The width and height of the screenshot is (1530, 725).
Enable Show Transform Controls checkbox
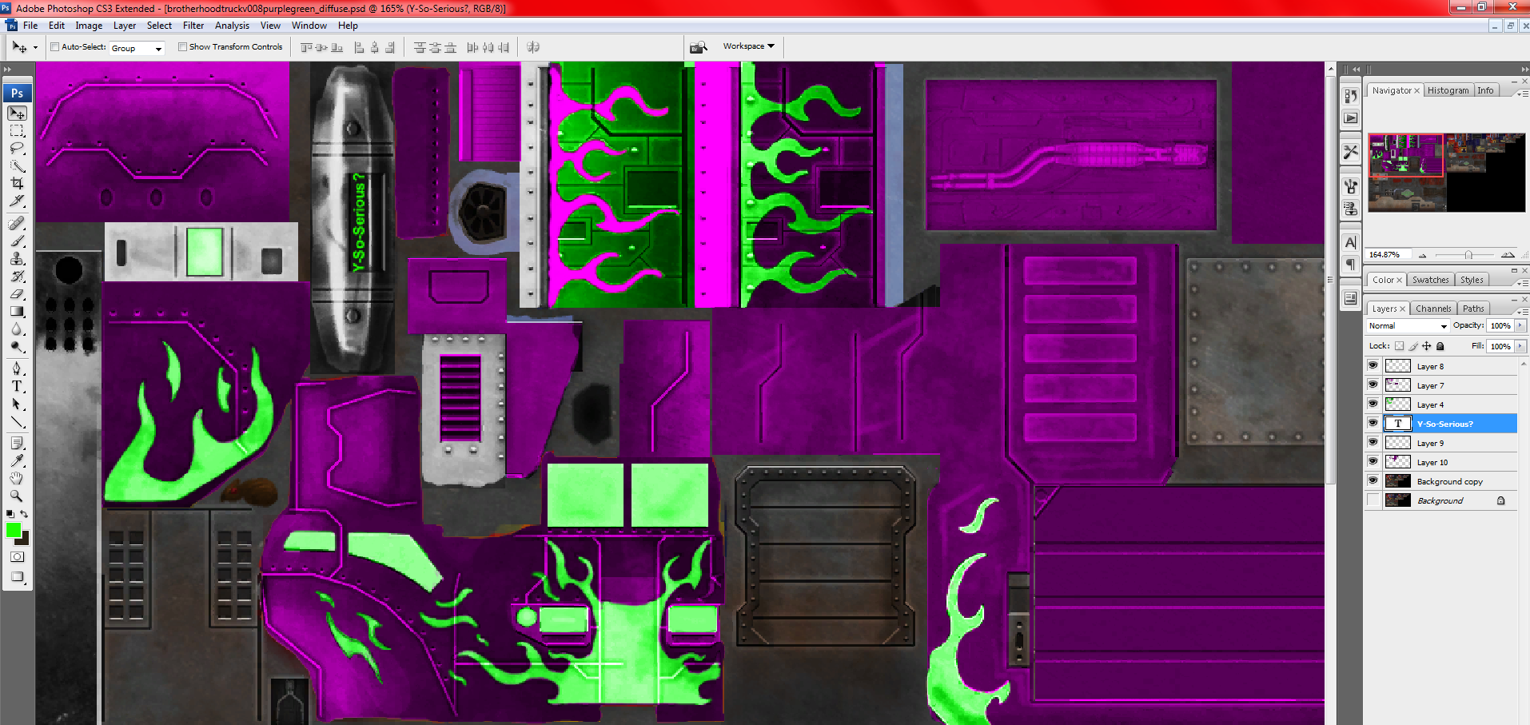coord(182,46)
